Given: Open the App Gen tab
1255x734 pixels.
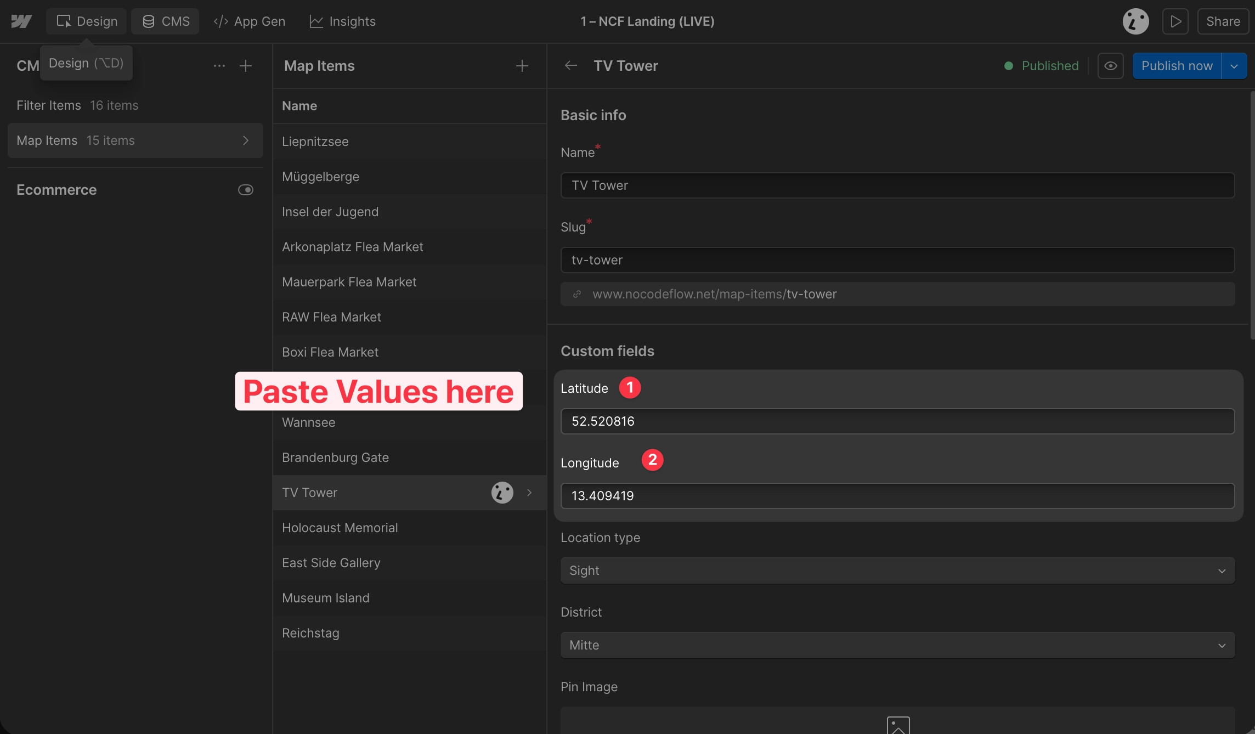Looking at the screenshot, I should tap(249, 21).
